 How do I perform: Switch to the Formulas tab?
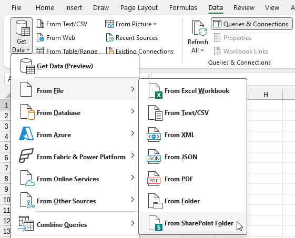[183, 8]
